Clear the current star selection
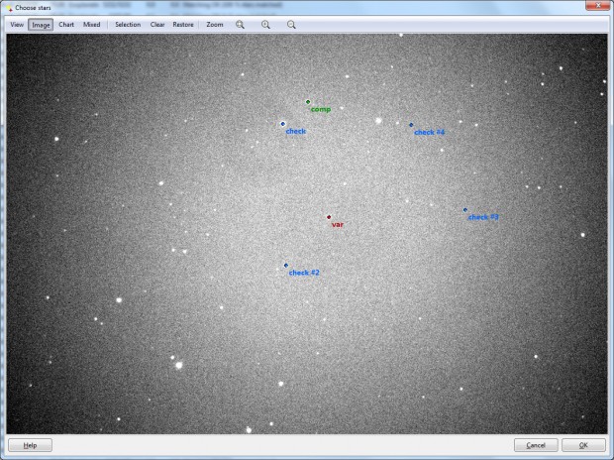Image resolution: width=614 pixels, height=460 pixels. (x=157, y=25)
